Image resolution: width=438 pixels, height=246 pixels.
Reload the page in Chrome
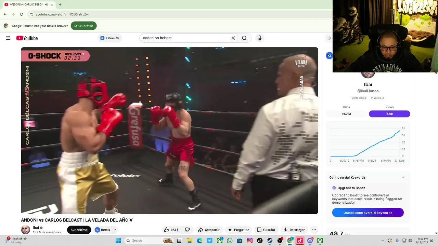[21, 14]
